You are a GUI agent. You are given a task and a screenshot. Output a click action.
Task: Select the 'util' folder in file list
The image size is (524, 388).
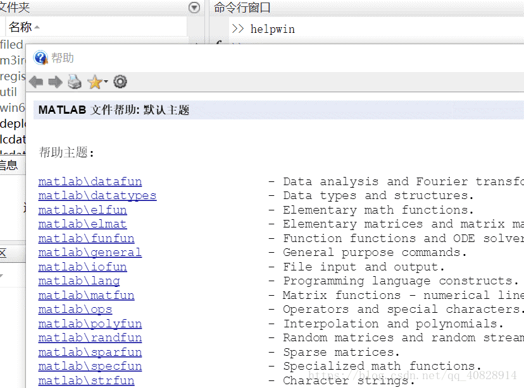(8, 92)
